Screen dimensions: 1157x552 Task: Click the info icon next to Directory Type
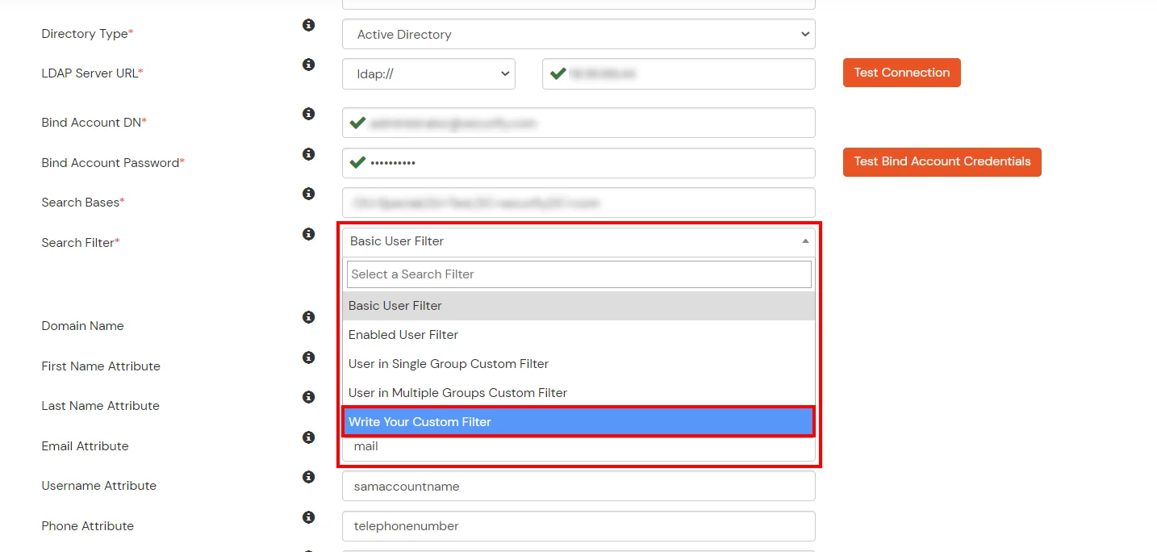[308, 25]
